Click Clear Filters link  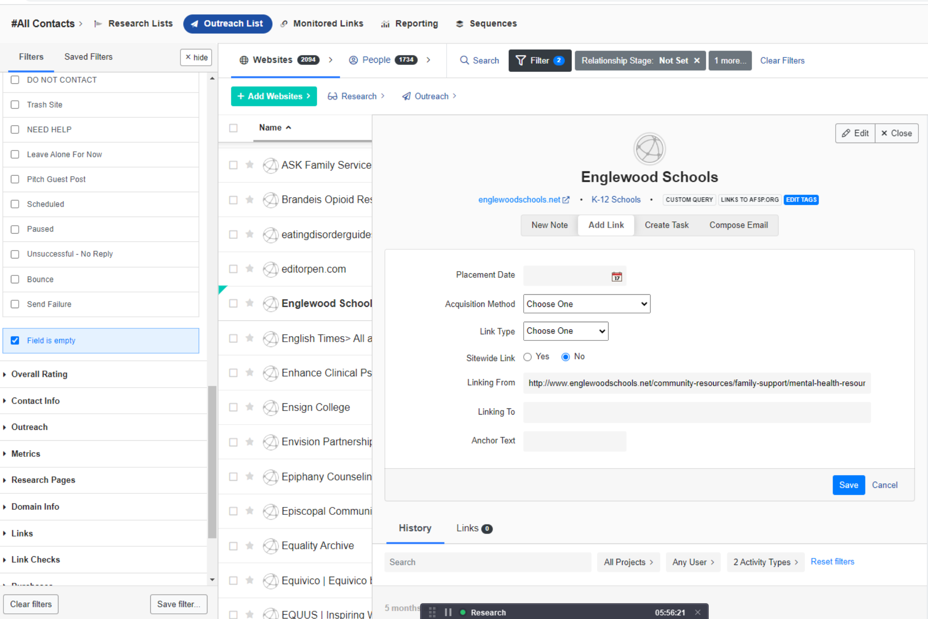coord(782,61)
